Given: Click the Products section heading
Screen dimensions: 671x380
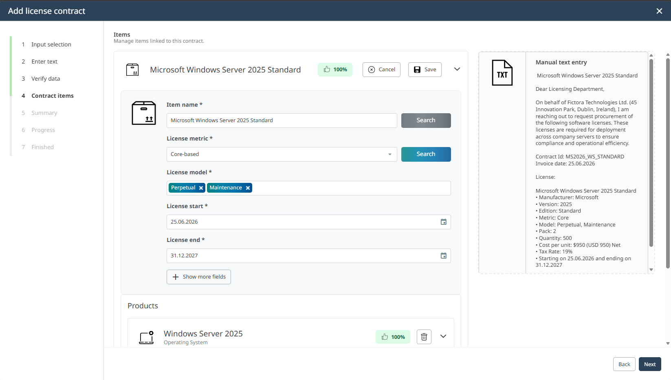Looking at the screenshot, I should pyautogui.click(x=143, y=306).
